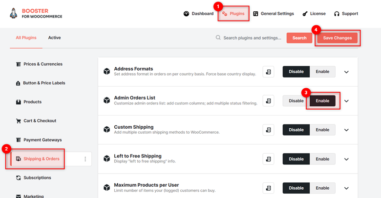Screen dimensions: 381x198
Task: Enable the Address Formats plugin
Action: pos(322,72)
